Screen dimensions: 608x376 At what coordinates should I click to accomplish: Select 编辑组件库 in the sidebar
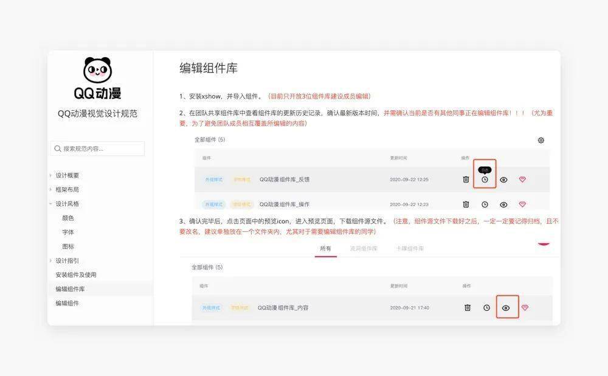(70, 289)
